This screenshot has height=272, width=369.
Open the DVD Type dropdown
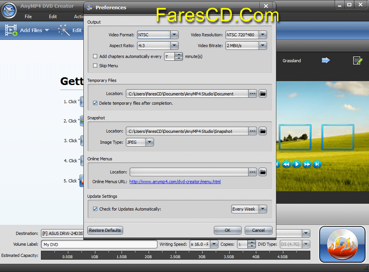coord(306,244)
